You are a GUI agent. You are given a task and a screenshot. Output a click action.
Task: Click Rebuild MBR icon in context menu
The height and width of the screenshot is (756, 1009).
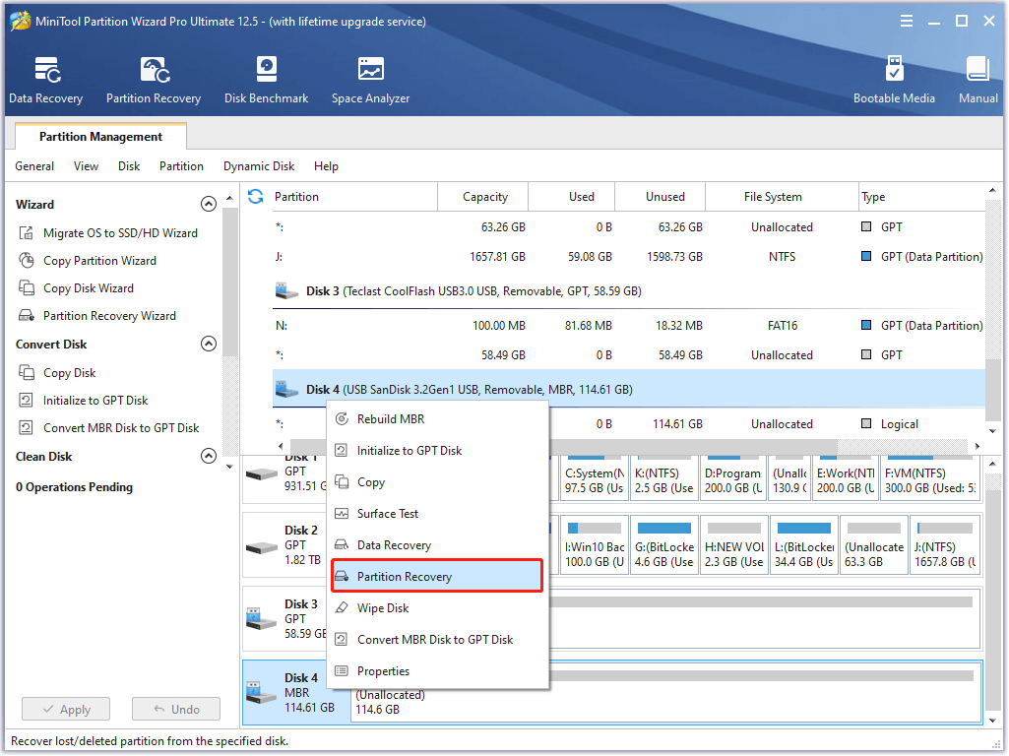[342, 419]
